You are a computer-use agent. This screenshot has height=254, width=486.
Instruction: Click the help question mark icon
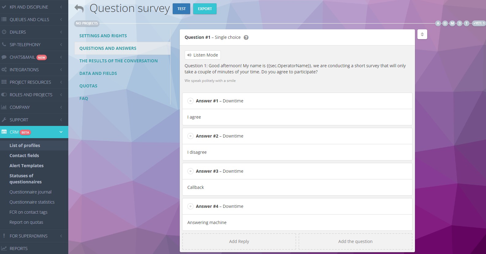pos(246,38)
